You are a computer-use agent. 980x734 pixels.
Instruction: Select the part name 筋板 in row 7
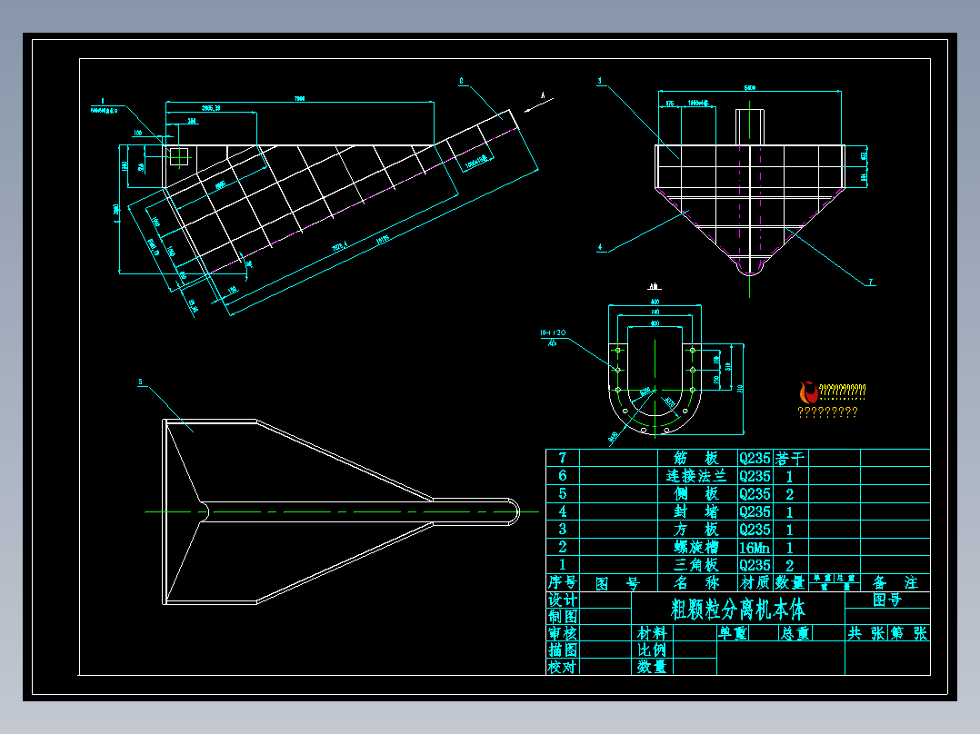(696, 458)
